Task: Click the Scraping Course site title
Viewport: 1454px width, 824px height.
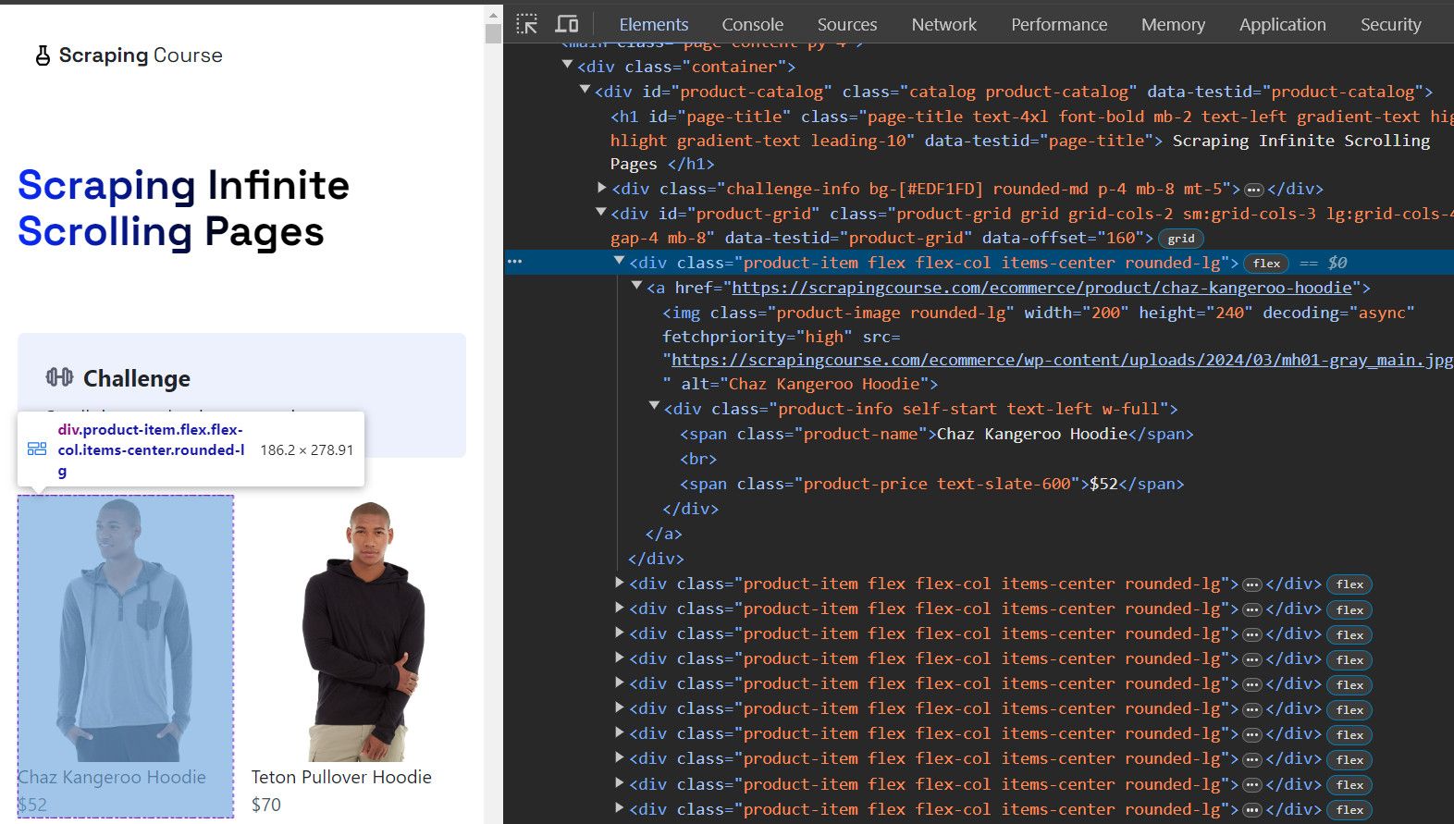Action: (141, 55)
